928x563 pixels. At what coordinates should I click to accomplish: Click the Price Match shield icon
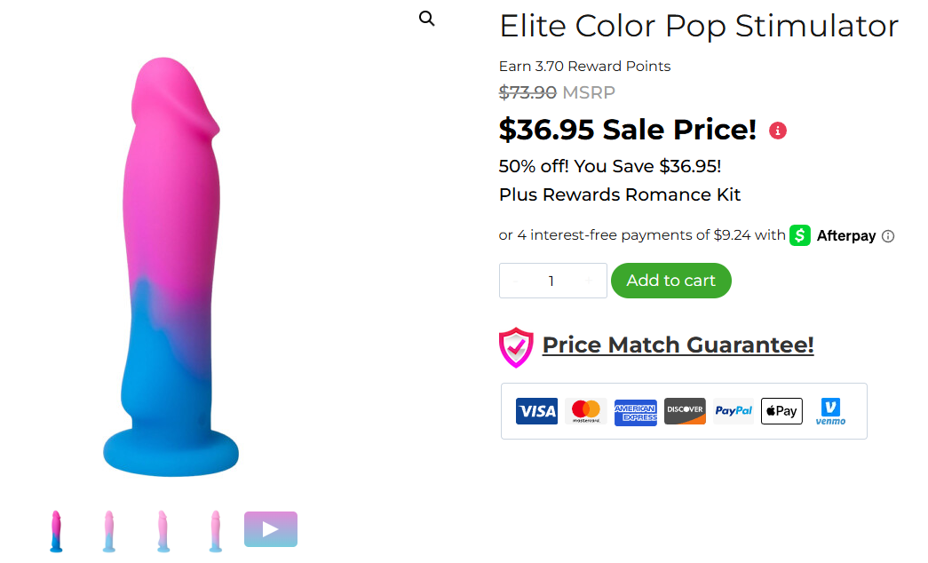[516, 346]
